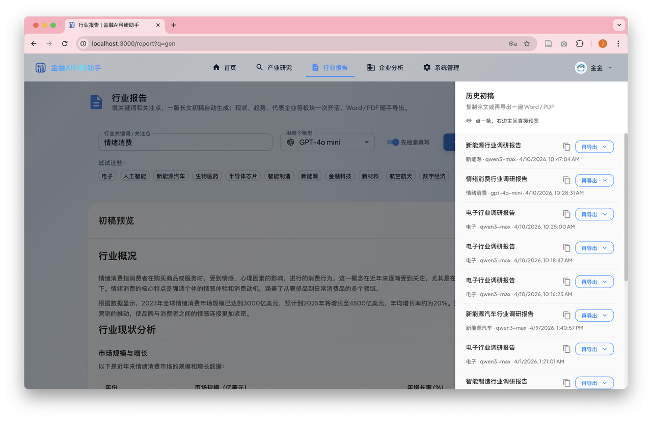Copy the 电子 report dated 10:18:47 AM
Viewport: 652px width, 421px height.
(x=566, y=248)
